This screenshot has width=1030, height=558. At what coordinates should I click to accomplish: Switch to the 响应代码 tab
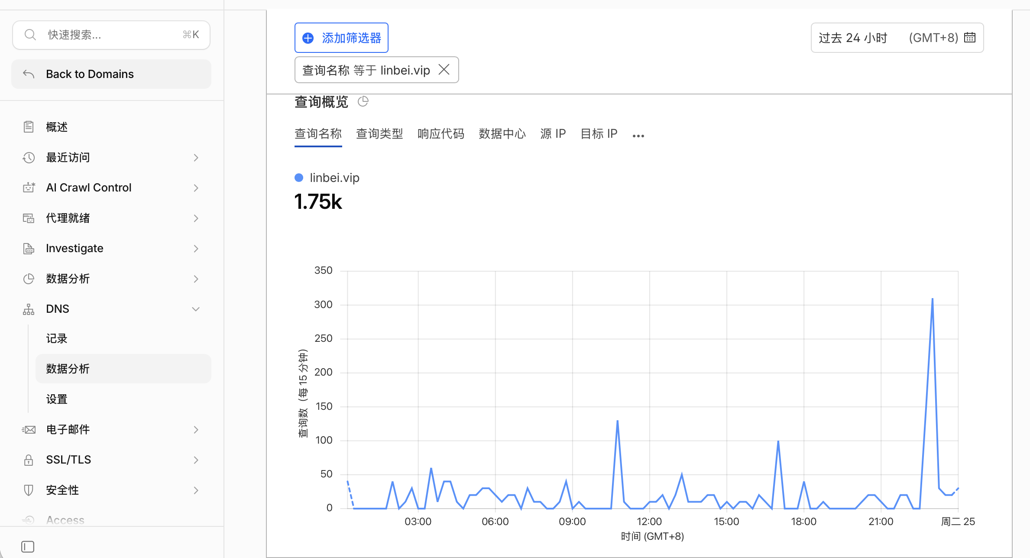pos(441,133)
